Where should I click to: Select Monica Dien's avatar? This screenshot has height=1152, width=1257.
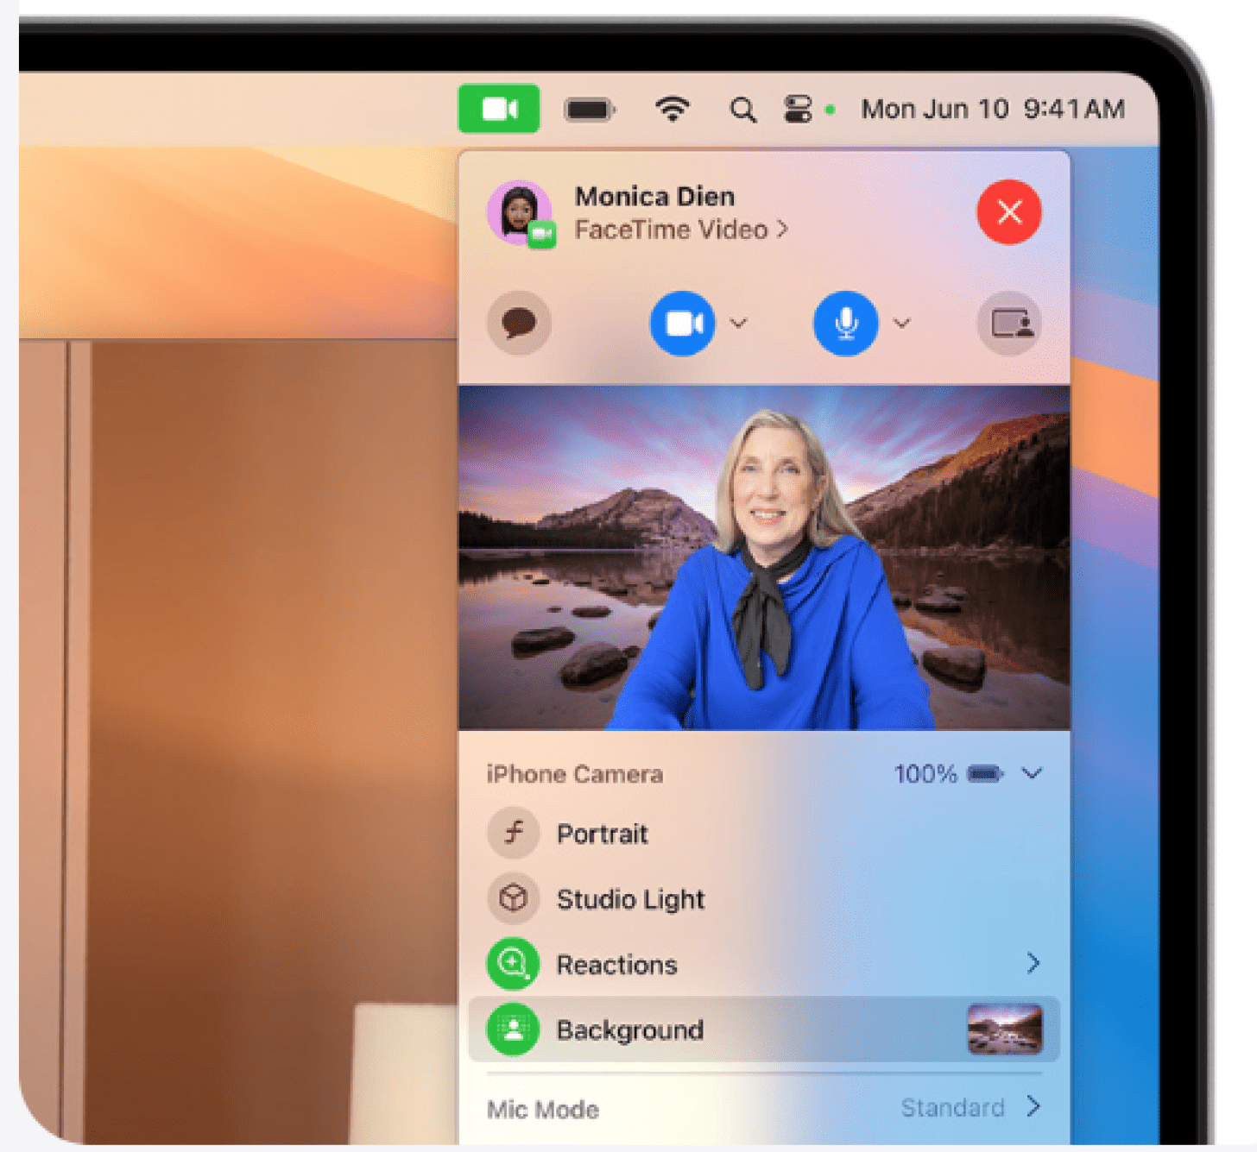pyautogui.click(x=521, y=213)
